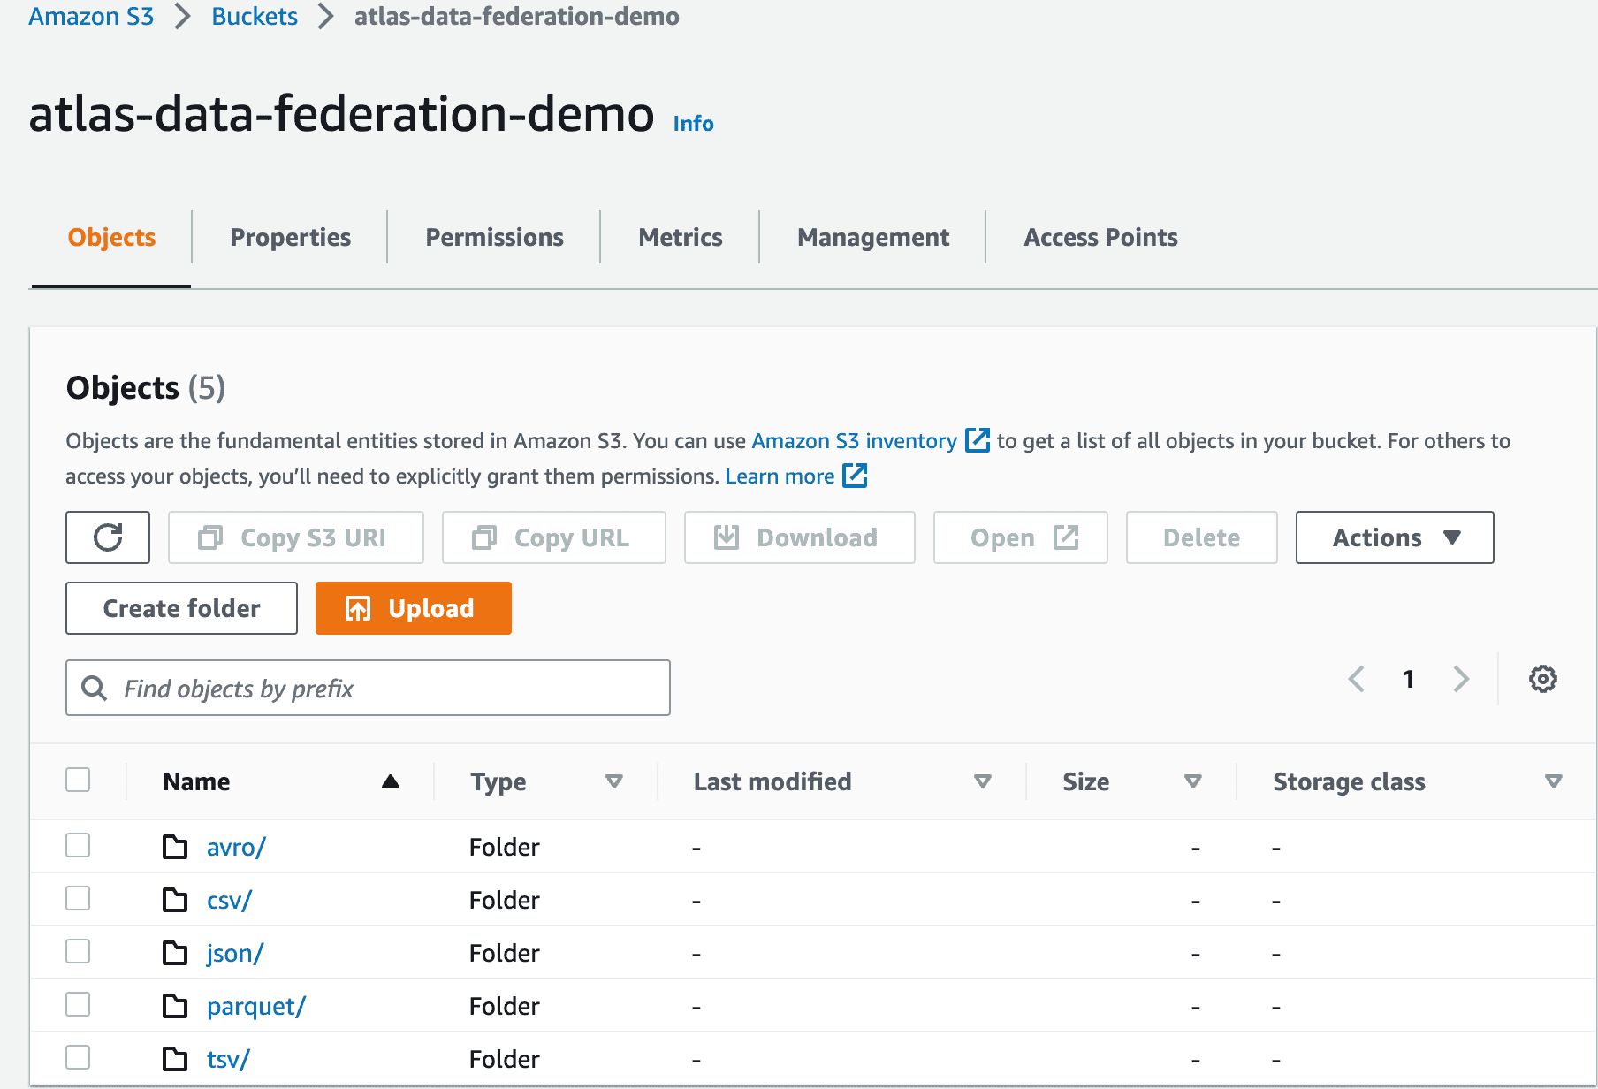Open the json/ folder link
Viewport: 1598px width, 1089px height.
pyautogui.click(x=234, y=953)
